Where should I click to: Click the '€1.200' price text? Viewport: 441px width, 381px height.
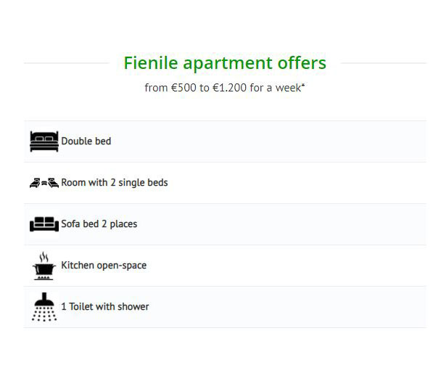[x=229, y=88]
